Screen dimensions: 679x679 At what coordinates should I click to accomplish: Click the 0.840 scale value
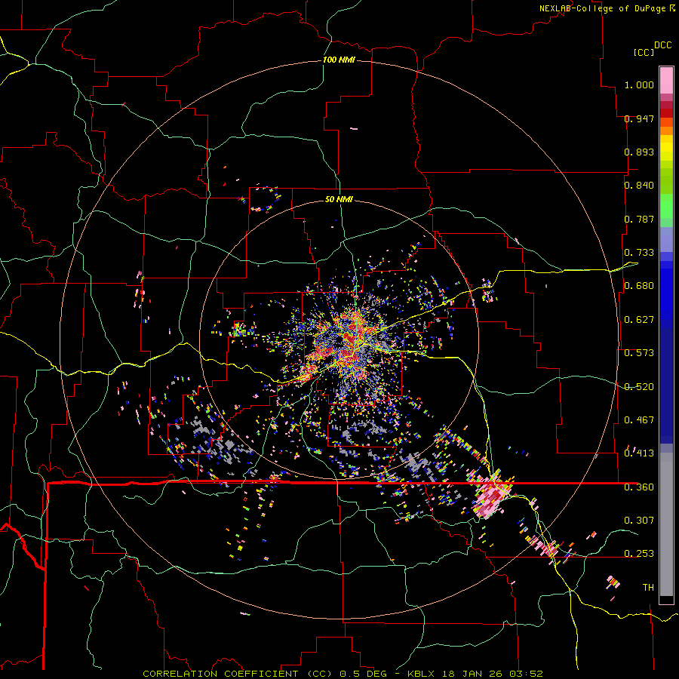click(x=639, y=186)
